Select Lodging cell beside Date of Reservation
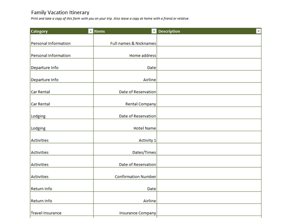This screenshot has height=218, width=283. point(62,113)
